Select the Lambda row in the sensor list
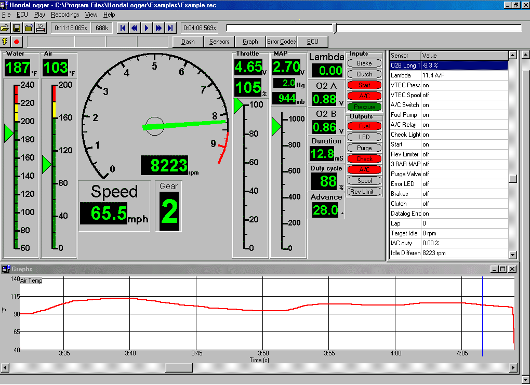The height and width of the screenshot is (385, 530). pos(448,75)
